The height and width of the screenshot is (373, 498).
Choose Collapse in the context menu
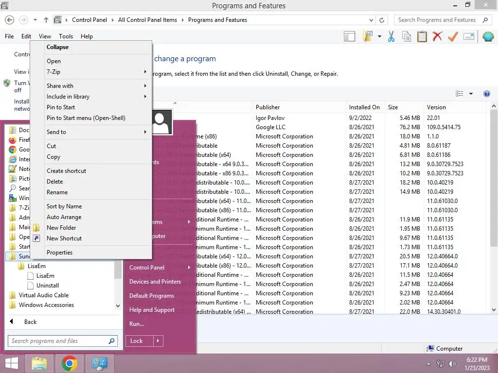[x=91, y=47]
